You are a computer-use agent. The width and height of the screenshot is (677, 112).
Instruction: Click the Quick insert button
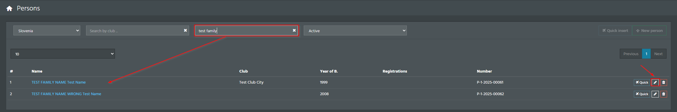(615, 30)
